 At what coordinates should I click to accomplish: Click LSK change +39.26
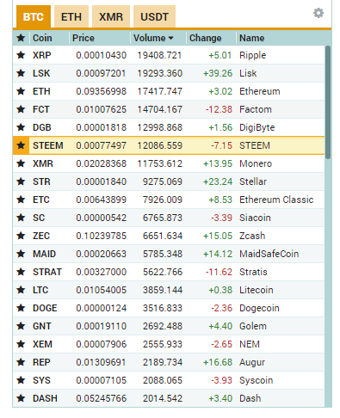tap(218, 73)
